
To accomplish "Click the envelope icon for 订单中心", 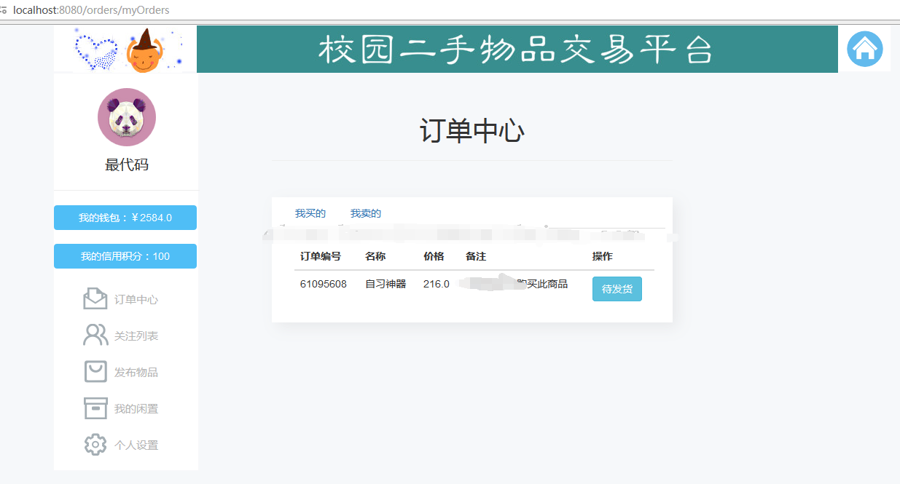I will pos(95,299).
